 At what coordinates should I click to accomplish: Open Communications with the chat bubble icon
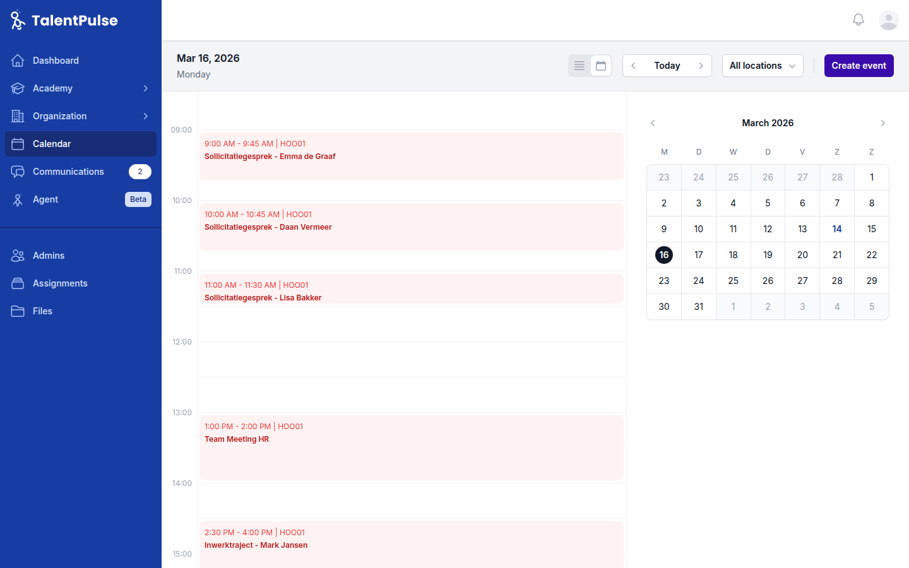(18, 172)
